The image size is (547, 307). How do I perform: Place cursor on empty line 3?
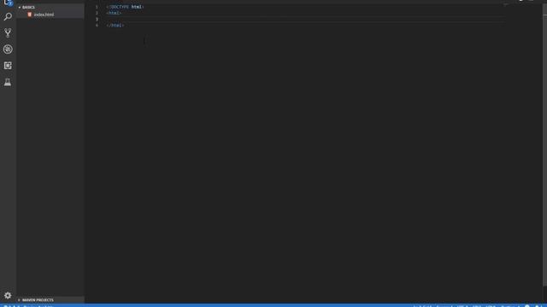tap(305, 19)
